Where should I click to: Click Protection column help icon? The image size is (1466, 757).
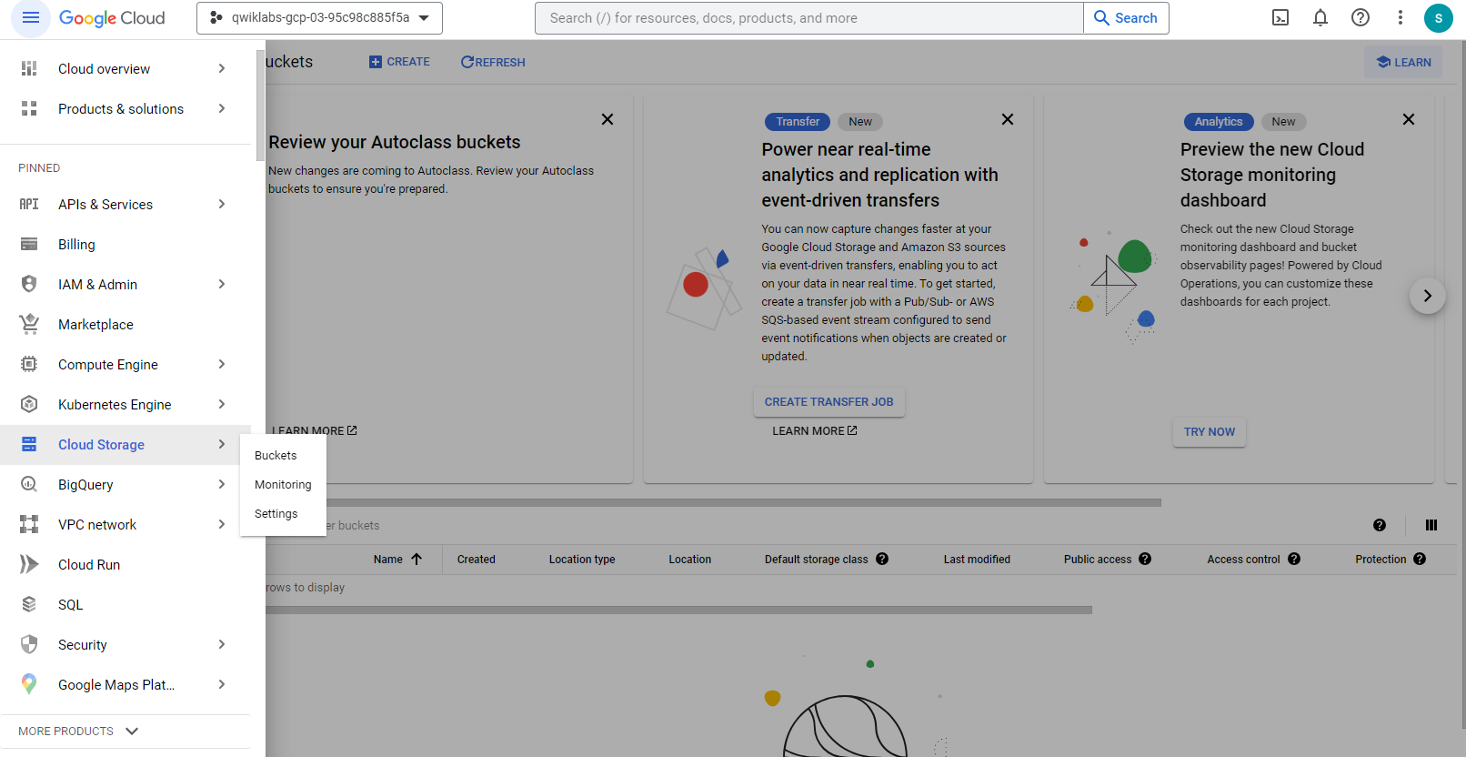pyautogui.click(x=1420, y=559)
